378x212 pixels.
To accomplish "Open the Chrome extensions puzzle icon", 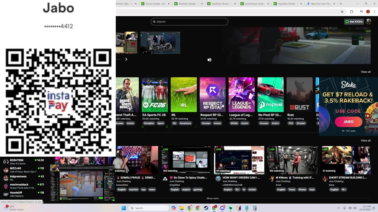I will [x=351, y=12].
